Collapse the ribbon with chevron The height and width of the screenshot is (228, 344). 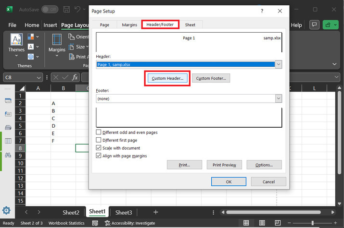click(x=334, y=64)
